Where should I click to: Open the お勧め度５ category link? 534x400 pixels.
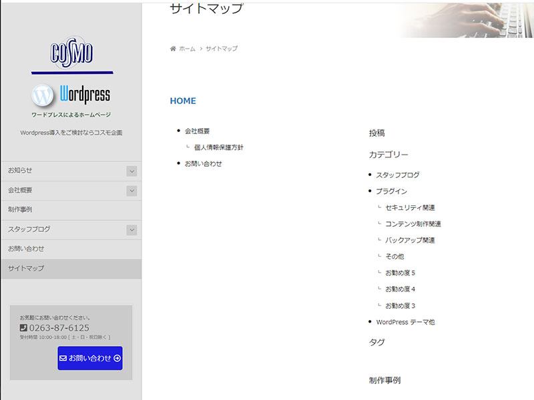point(400,273)
